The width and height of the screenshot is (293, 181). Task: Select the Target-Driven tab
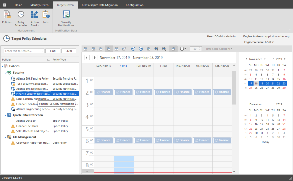(x=65, y=5)
